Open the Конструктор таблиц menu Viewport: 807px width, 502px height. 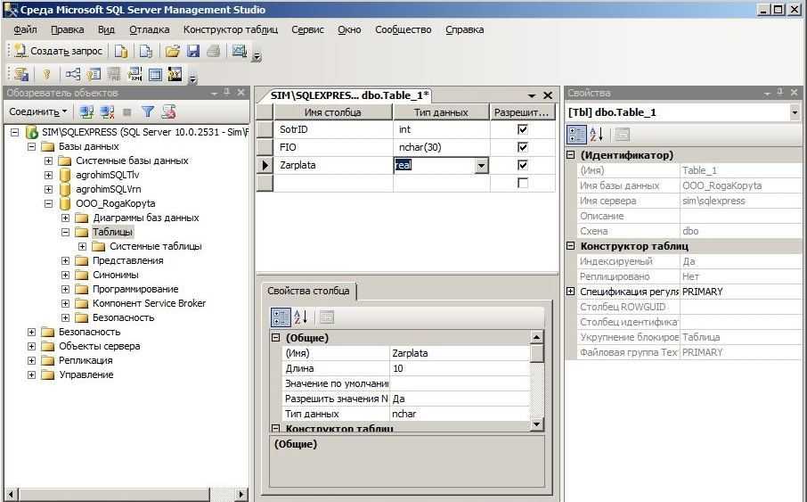tap(231, 30)
